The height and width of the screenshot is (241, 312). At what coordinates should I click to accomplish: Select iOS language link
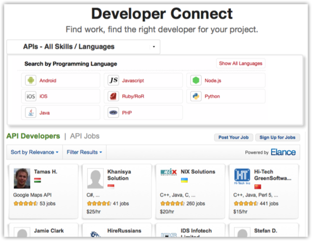44,97
